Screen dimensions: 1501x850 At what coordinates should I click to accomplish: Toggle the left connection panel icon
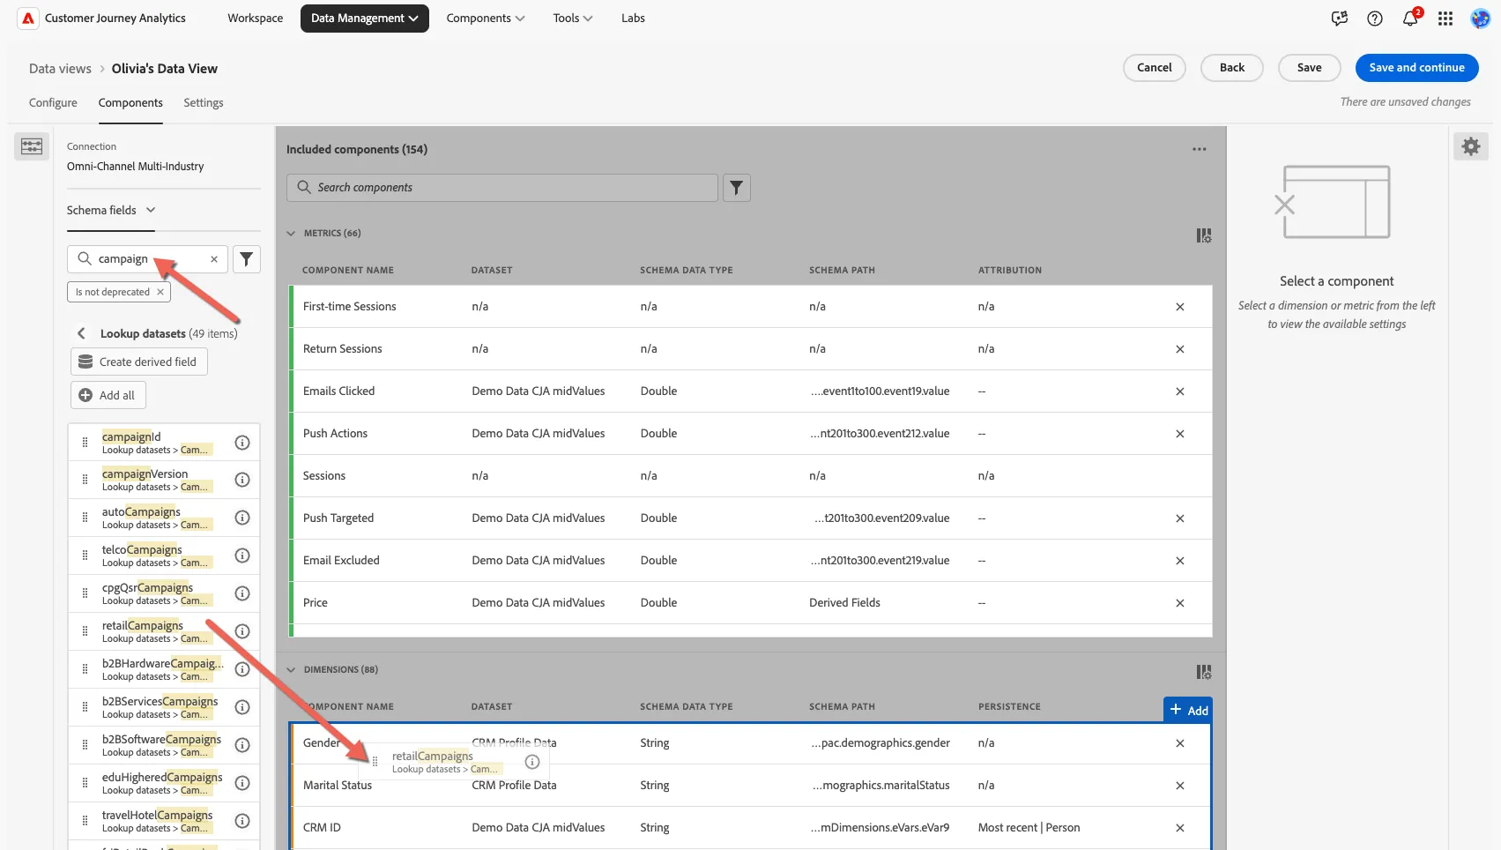pos(32,146)
